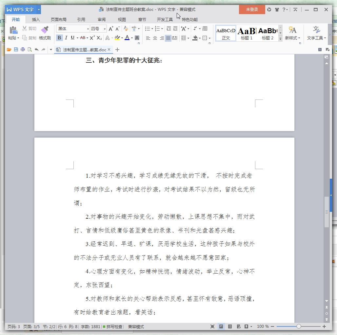Open the bullet list dropdown arrow

(x=152, y=29)
